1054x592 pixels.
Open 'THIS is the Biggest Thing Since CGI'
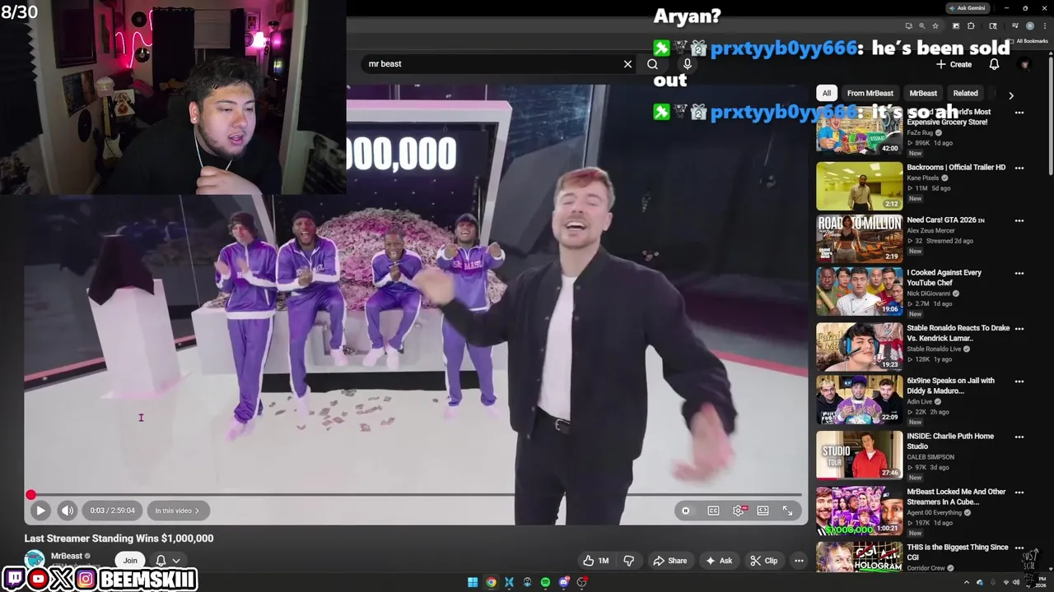pyautogui.click(x=958, y=552)
